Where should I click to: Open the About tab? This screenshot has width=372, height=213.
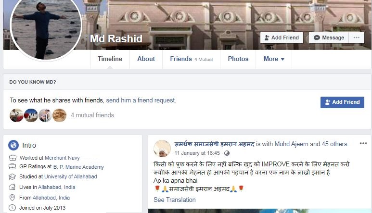tap(146, 59)
